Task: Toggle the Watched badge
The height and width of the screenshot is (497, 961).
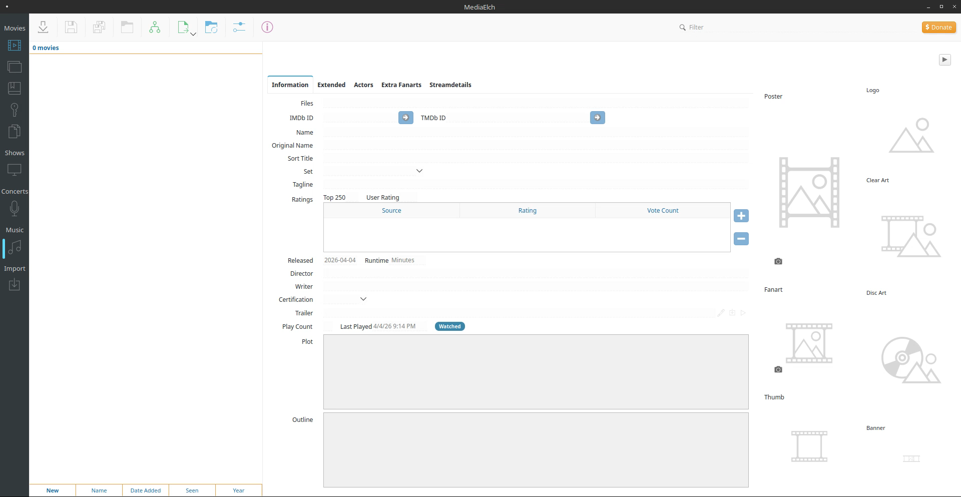Action: 449,326
